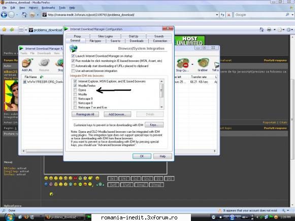Click the problema_download browser tab

[46, 30]
